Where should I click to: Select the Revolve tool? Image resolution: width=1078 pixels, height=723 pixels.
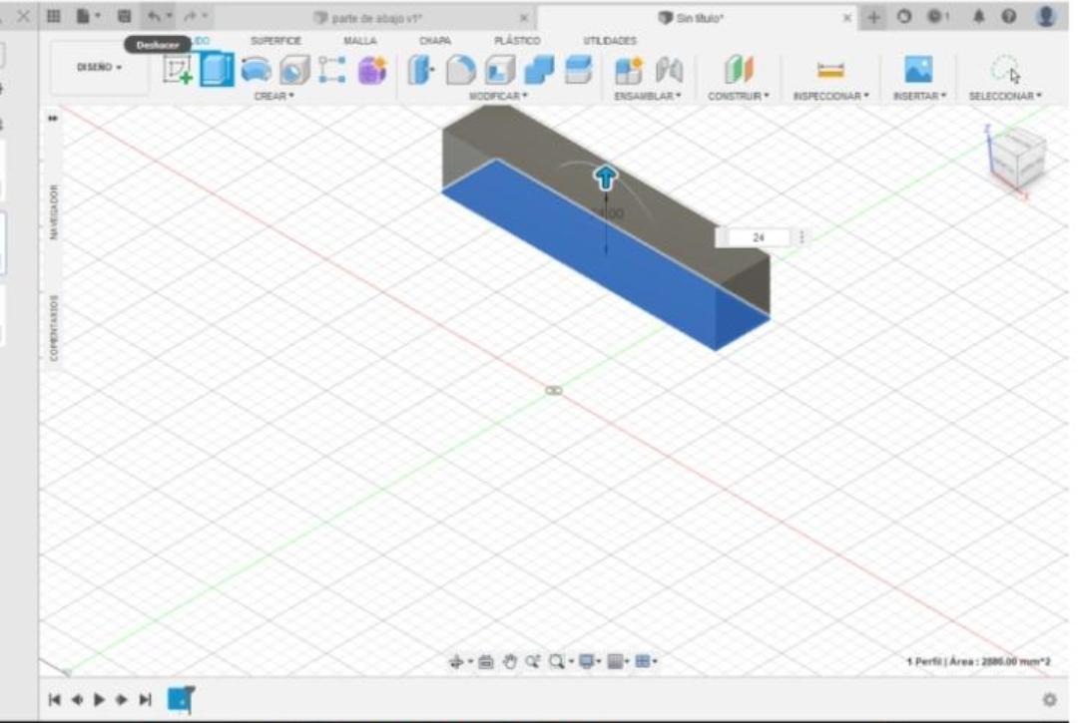click(x=256, y=70)
